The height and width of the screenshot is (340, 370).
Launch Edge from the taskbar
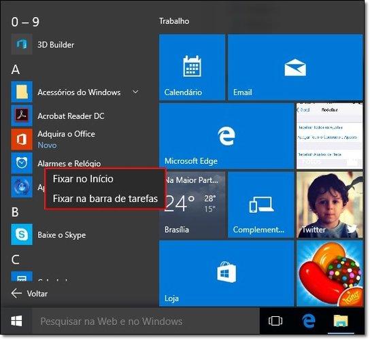[x=308, y=321]
